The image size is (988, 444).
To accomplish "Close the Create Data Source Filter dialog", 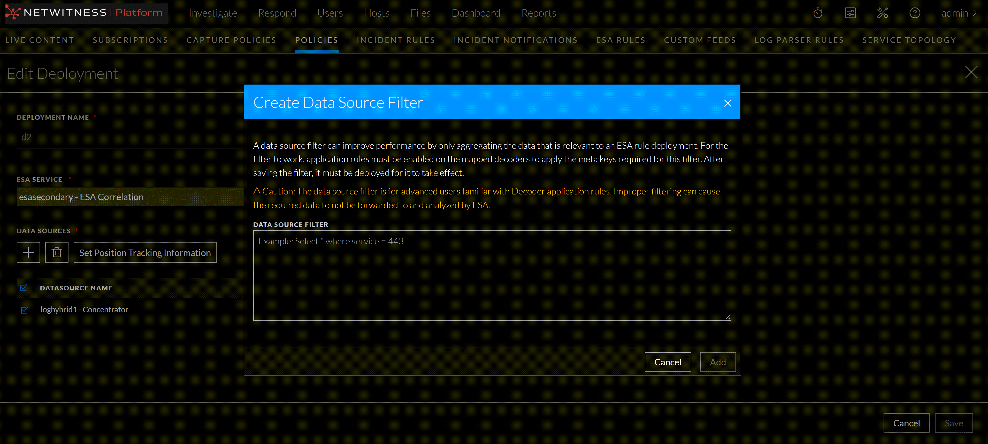I will tap(727, 103).
